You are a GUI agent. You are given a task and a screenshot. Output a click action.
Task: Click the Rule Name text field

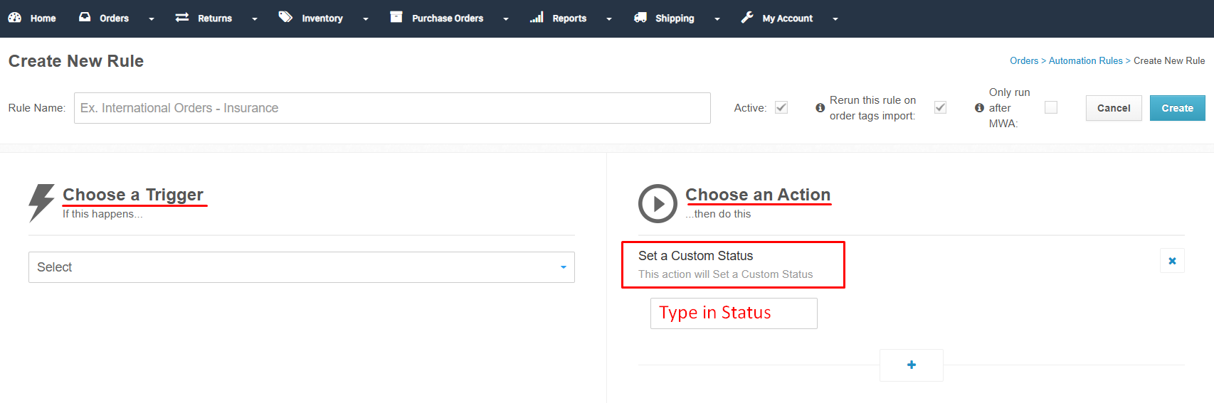pos(392,108)
